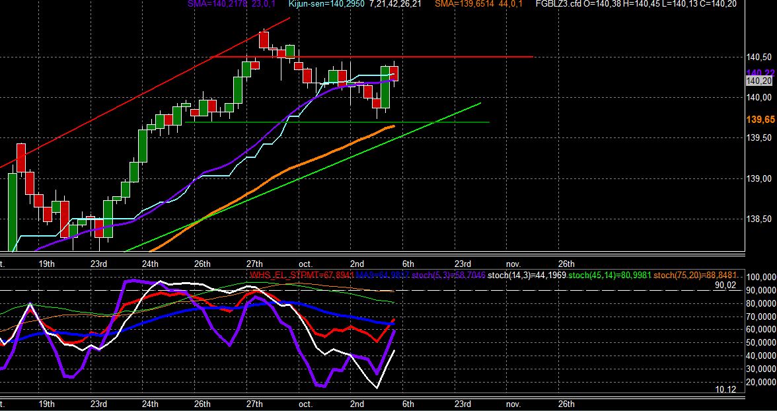Click the 10,12 oversold level value
The image size is (777, 411).
(726, 390)
